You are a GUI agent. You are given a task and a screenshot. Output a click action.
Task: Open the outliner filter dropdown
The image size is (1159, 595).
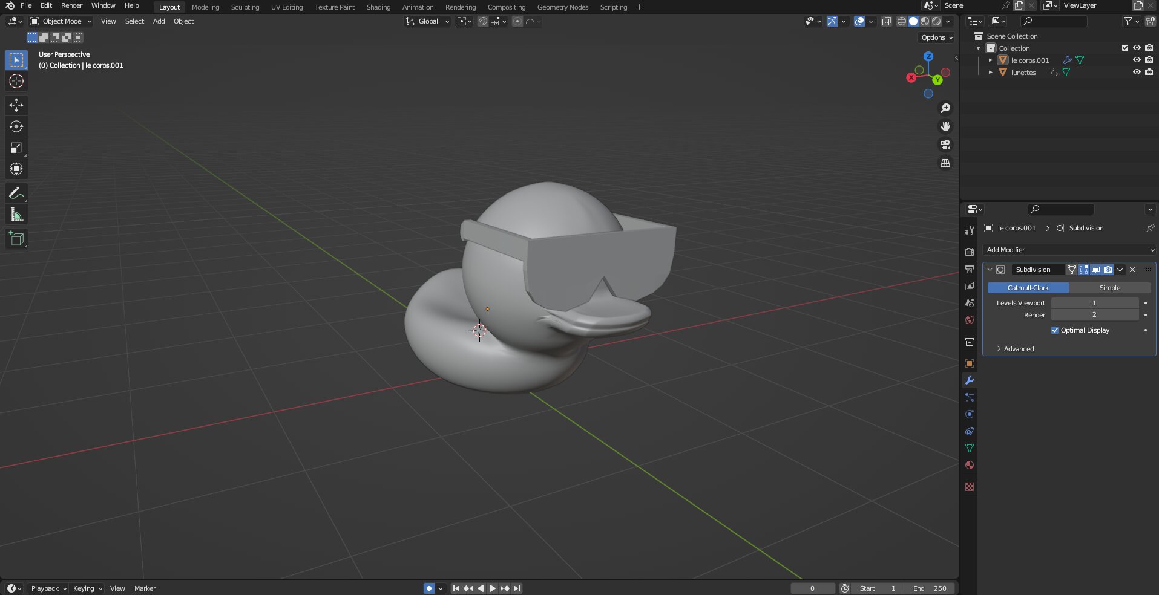pyautogui.click(x=1132, y=21)
